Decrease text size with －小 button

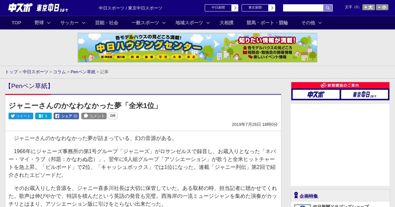tap(382, 7)
